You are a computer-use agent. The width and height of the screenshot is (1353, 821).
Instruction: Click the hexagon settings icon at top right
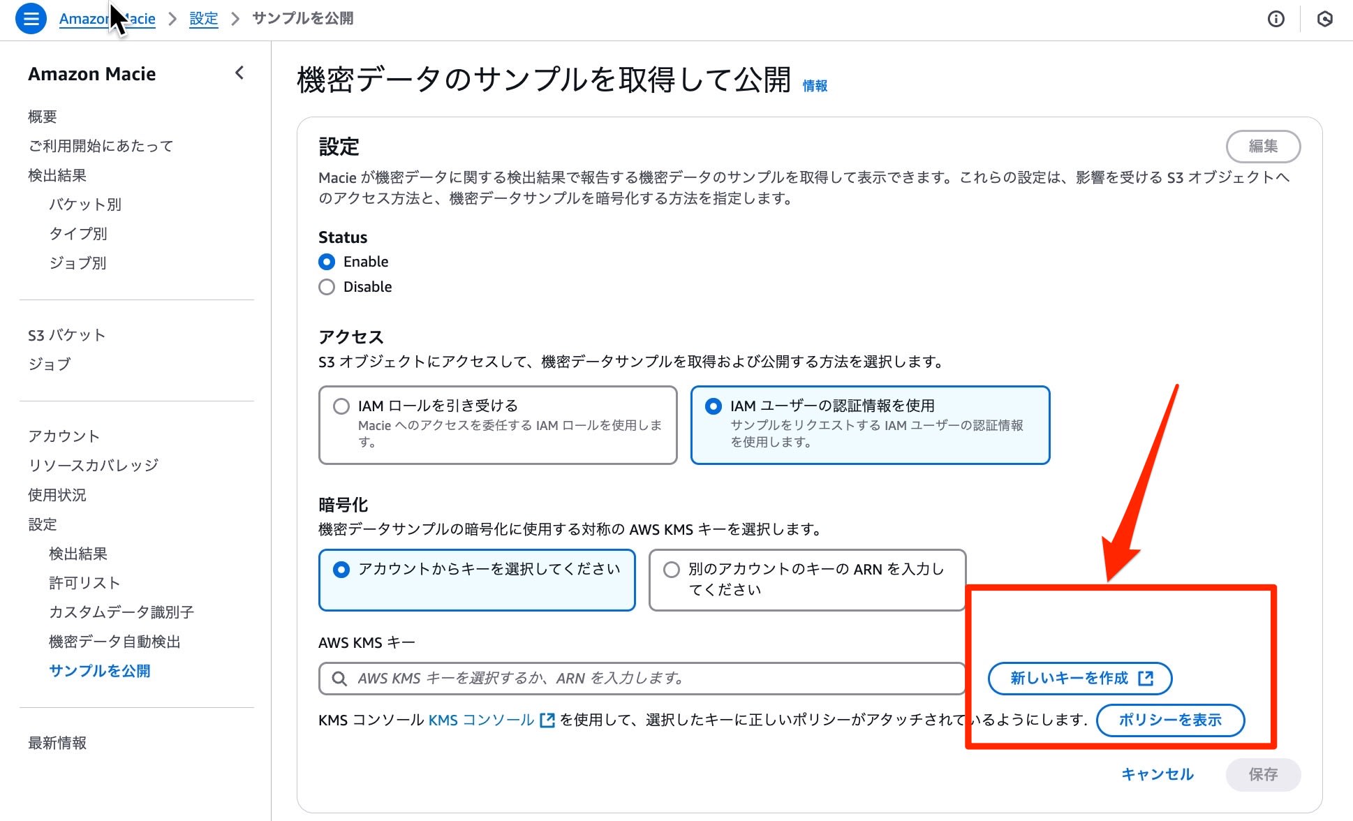click(1324, 19)
